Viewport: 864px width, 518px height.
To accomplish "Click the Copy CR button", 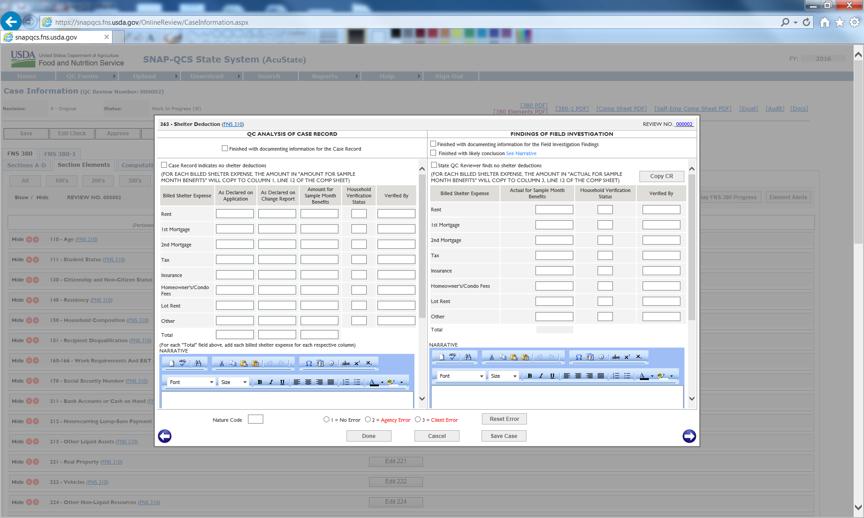I will point(661,176).
